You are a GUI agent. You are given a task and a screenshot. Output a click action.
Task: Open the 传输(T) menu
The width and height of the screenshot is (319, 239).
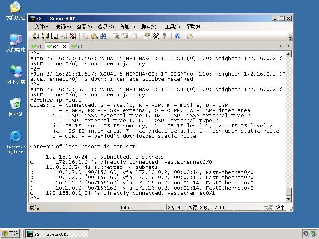127,27
